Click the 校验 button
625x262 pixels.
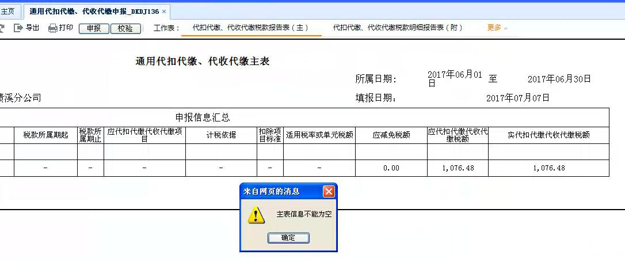pos(125,28)
